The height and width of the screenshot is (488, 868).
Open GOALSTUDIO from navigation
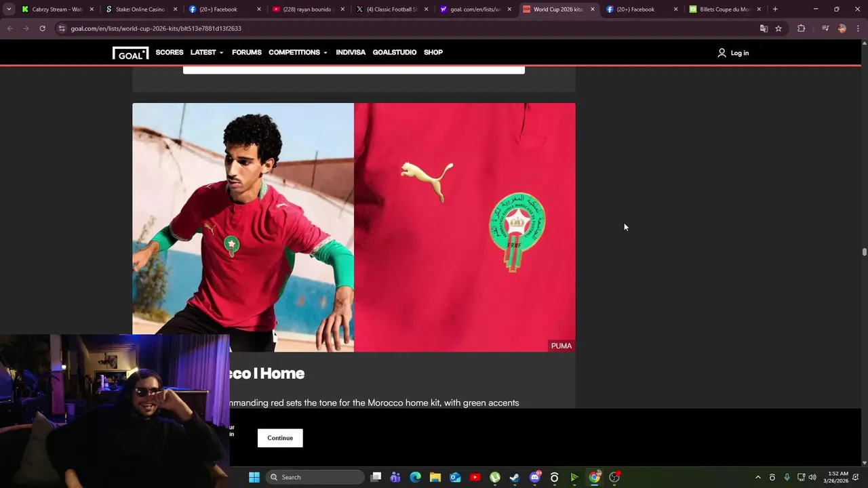[x=395, y=52]
